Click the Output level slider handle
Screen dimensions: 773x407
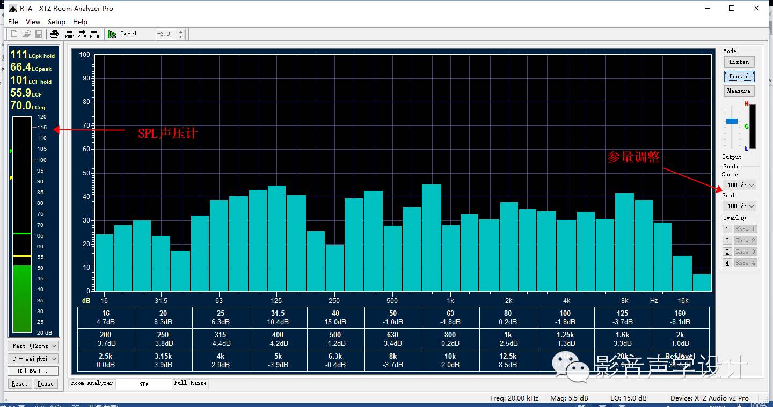[732, 121]
